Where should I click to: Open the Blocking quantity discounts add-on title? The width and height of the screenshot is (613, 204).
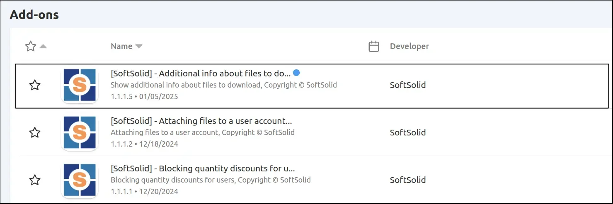tap(203, 168)
